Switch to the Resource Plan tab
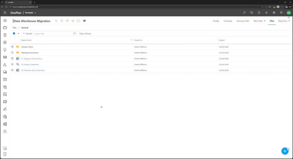 243,21
